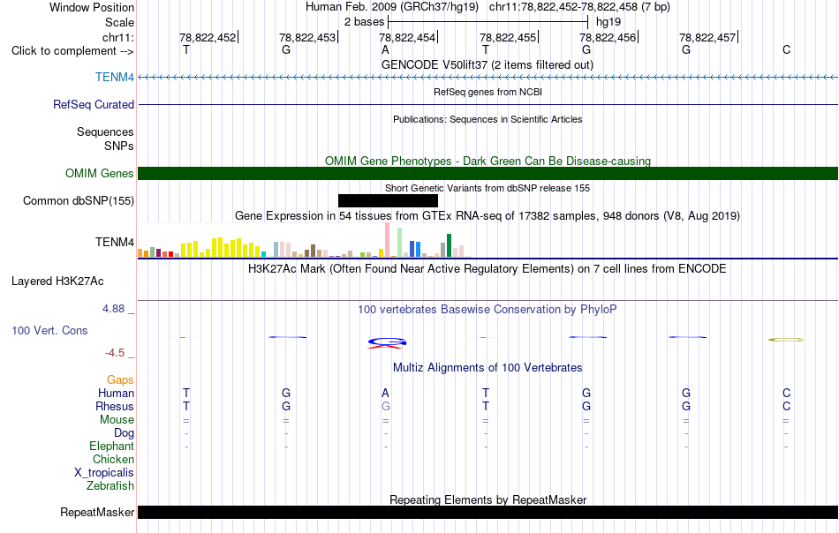The height and width of the screenshot is (533, 839).
Task: Click the Sequences SNPs track label
Action: [x=105, y=139]
